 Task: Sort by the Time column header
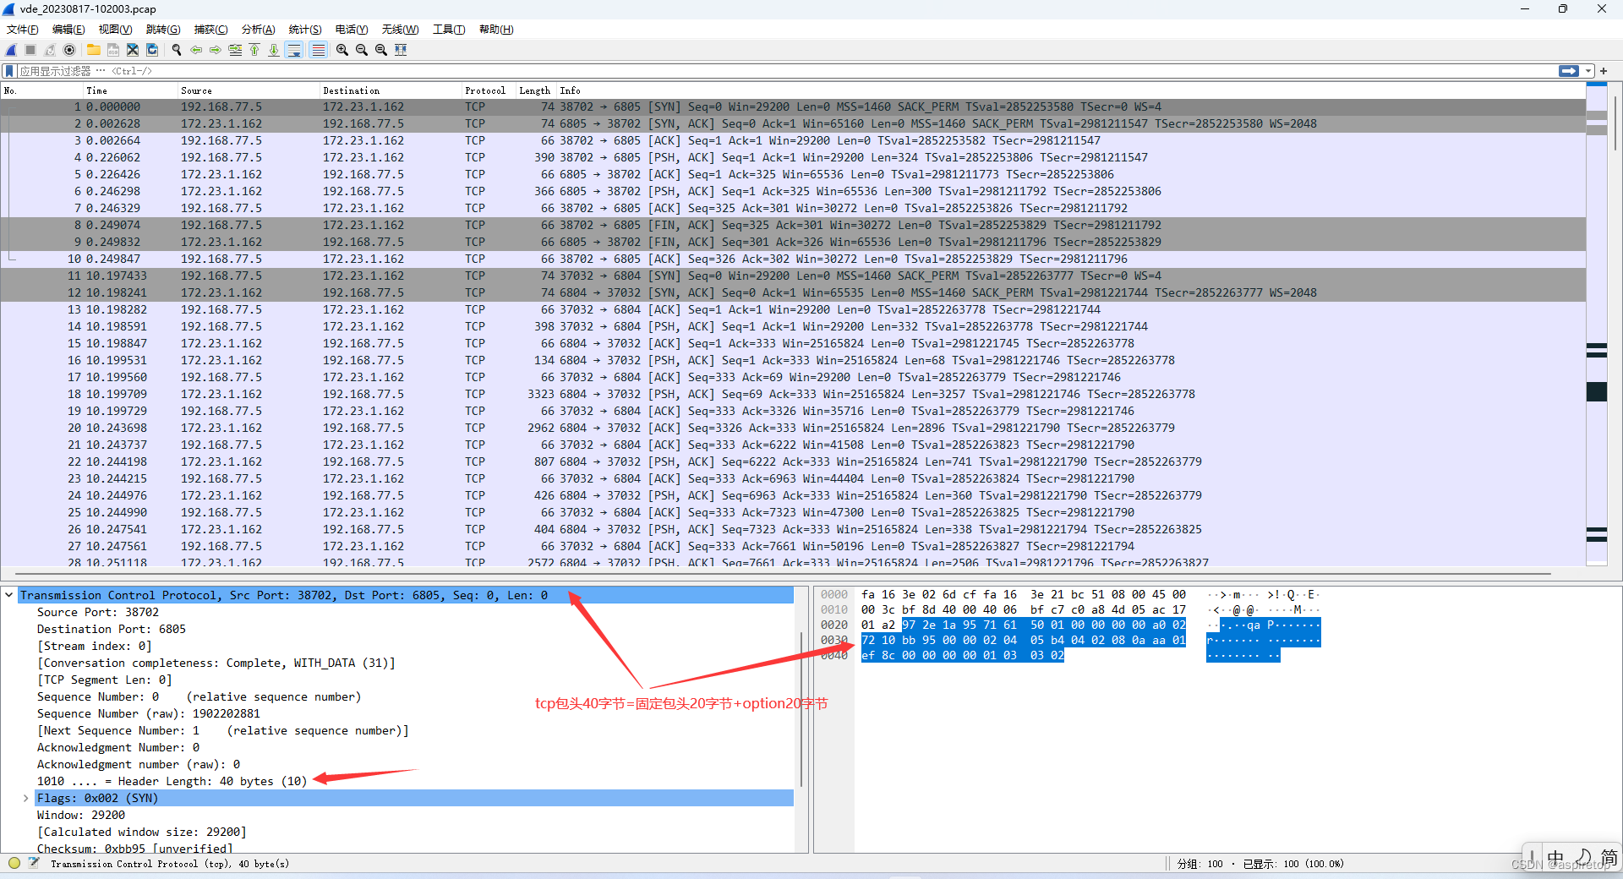(x=130, y=90)
